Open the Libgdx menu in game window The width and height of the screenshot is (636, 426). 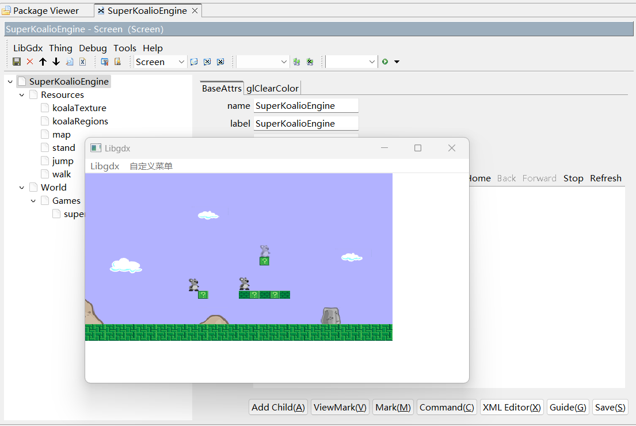pos(105,166)
